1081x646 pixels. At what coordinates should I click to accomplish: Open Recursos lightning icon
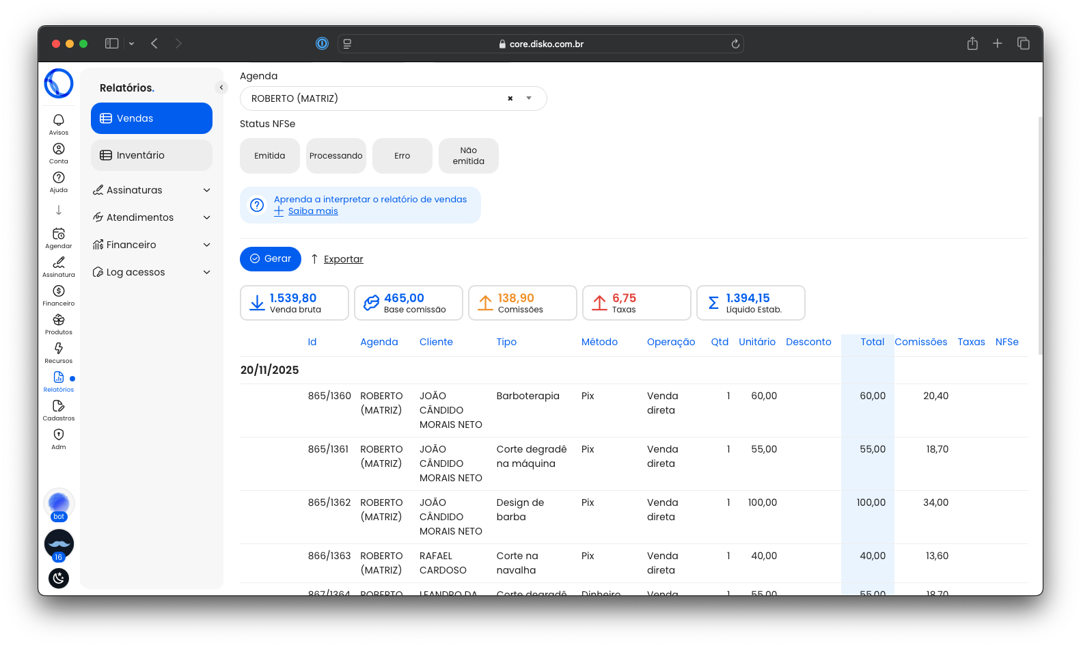click(59, 349)
